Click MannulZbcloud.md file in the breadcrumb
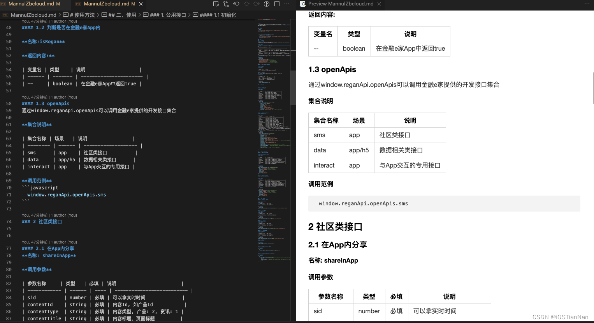The width and height of the screenshot is (594, 323). [33, 15]
